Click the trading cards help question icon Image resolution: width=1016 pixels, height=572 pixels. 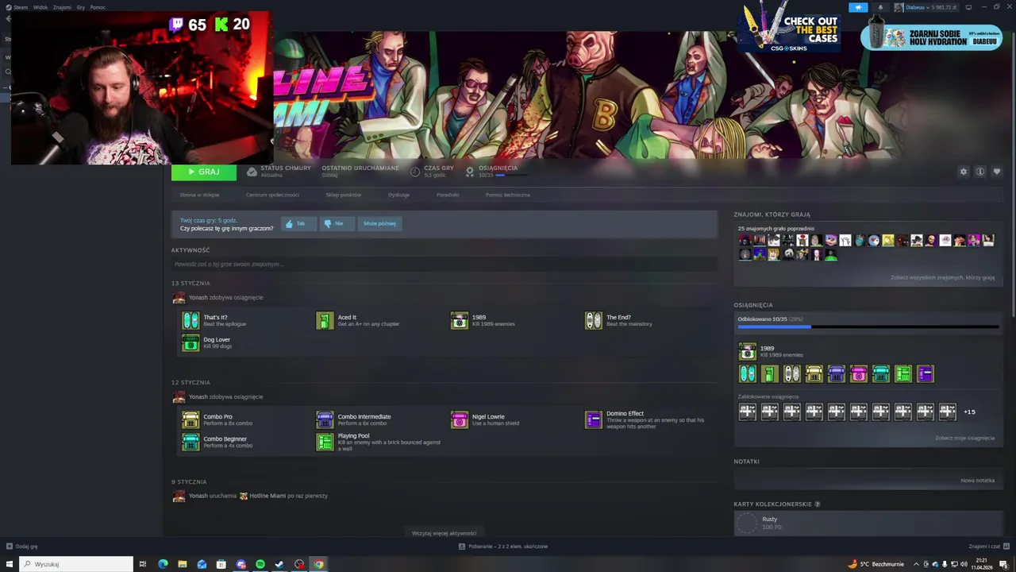point(818,504)
